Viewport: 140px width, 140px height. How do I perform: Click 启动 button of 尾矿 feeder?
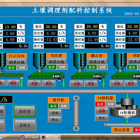[x=117, y=83]
